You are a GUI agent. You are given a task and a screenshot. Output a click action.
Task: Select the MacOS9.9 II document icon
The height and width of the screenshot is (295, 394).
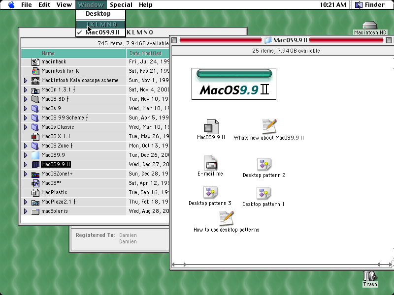click(x=211, y=126)
